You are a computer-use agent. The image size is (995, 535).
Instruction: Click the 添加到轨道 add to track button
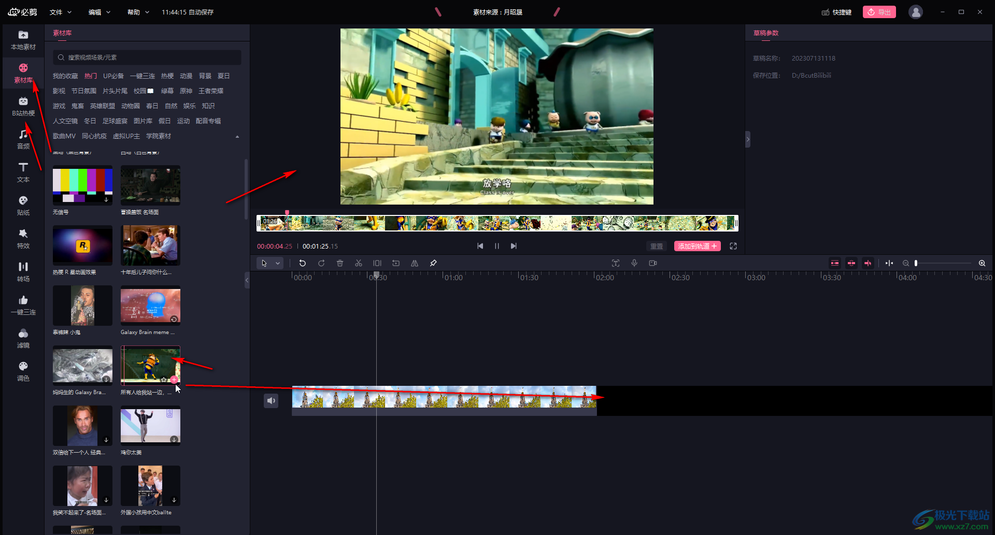698,246
